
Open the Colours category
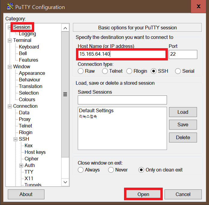click(27, 99)
